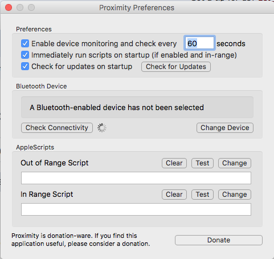Click the In Range script path field
The width and height of the screenshot is (274, 259).
point(136,209)
